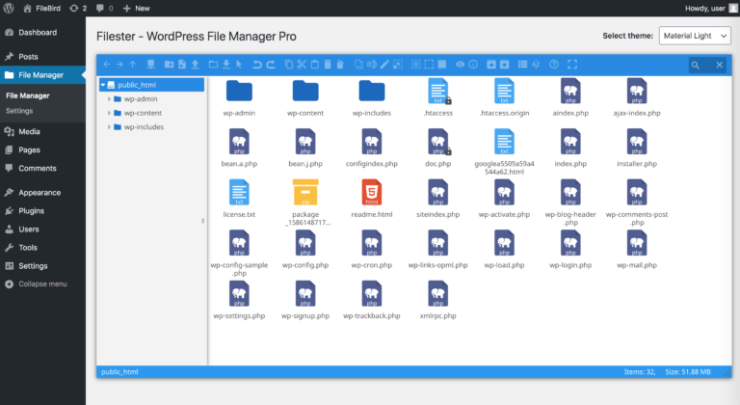
Task: Go back in file manager history
Action: pos(107,65)
